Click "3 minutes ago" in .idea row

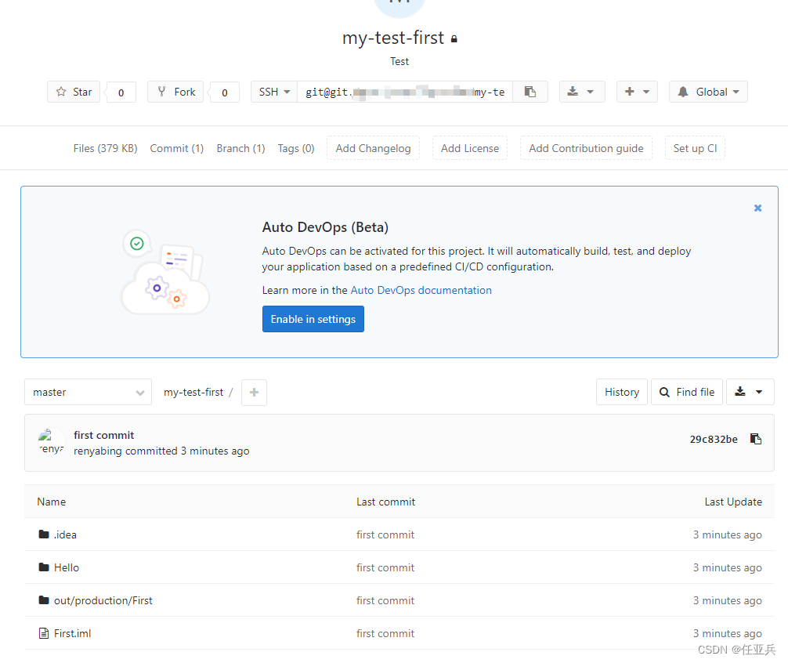click(x=728, y=534)
